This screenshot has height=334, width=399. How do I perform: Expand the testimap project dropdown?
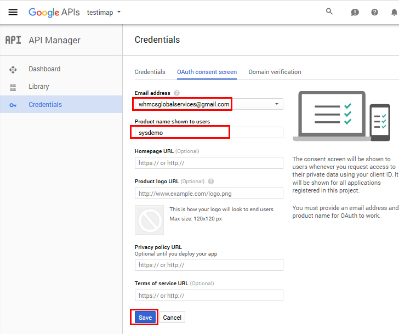coord(104,12)
